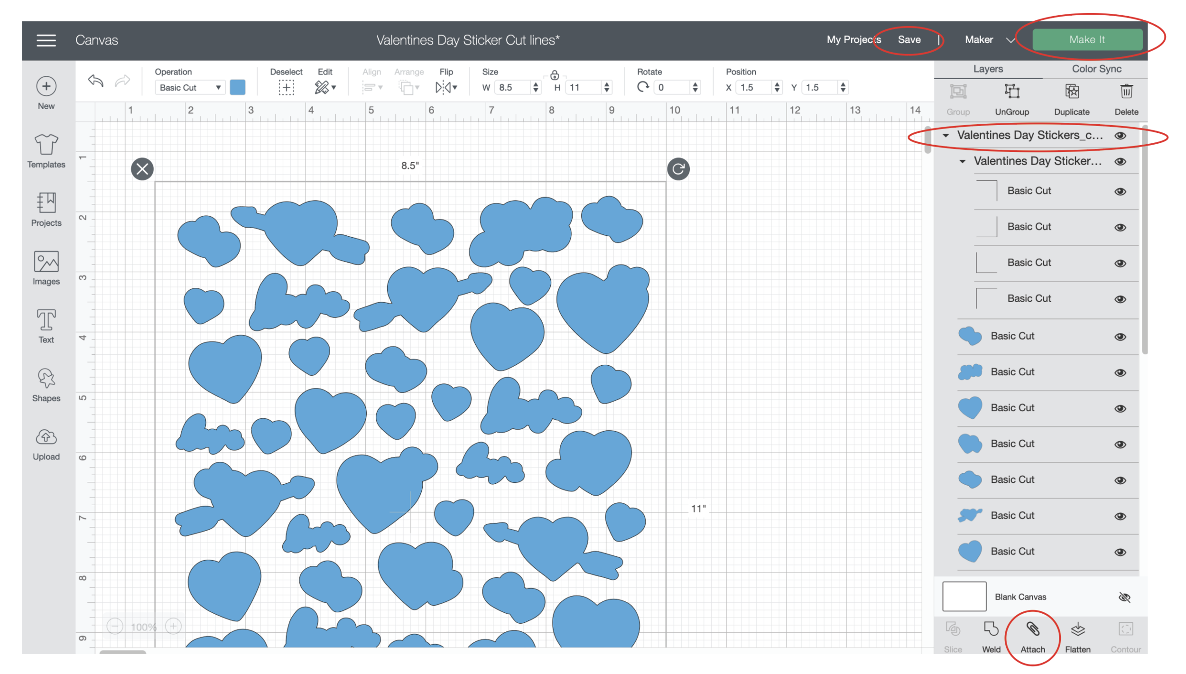Click the undo arrow

(x=96, y=81)
